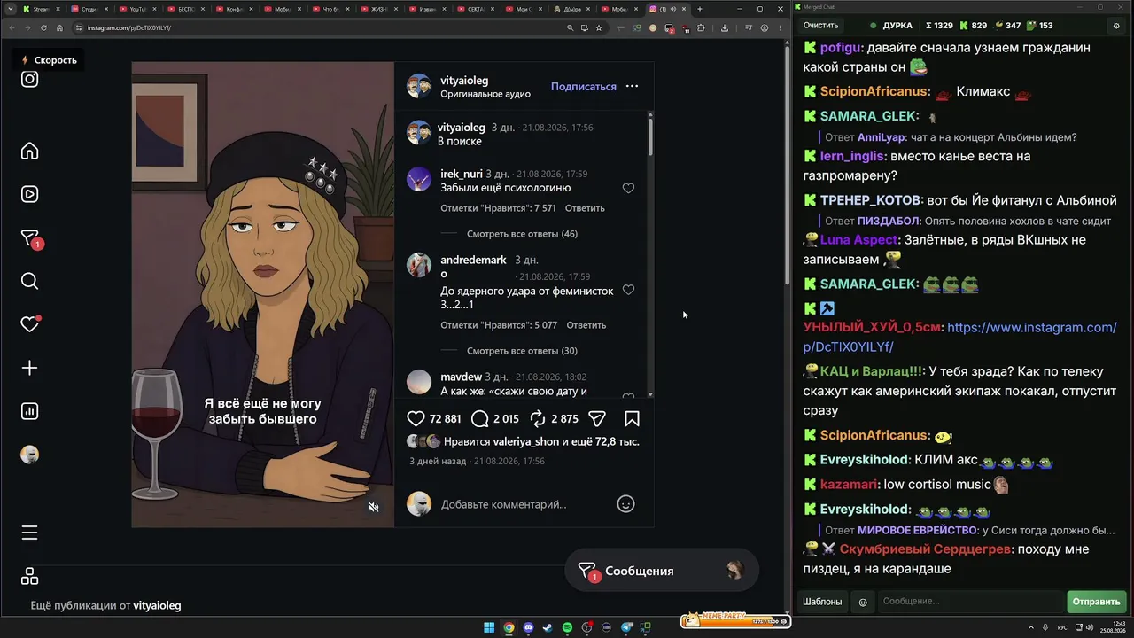Switch to the Извин browser tab
The width and height of the screenshot is (1134, 638).
[429, 9]
